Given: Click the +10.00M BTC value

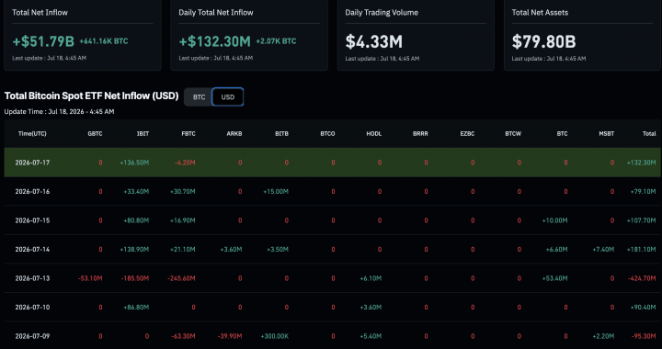Looking at the screenshot, I should [554, 220].
